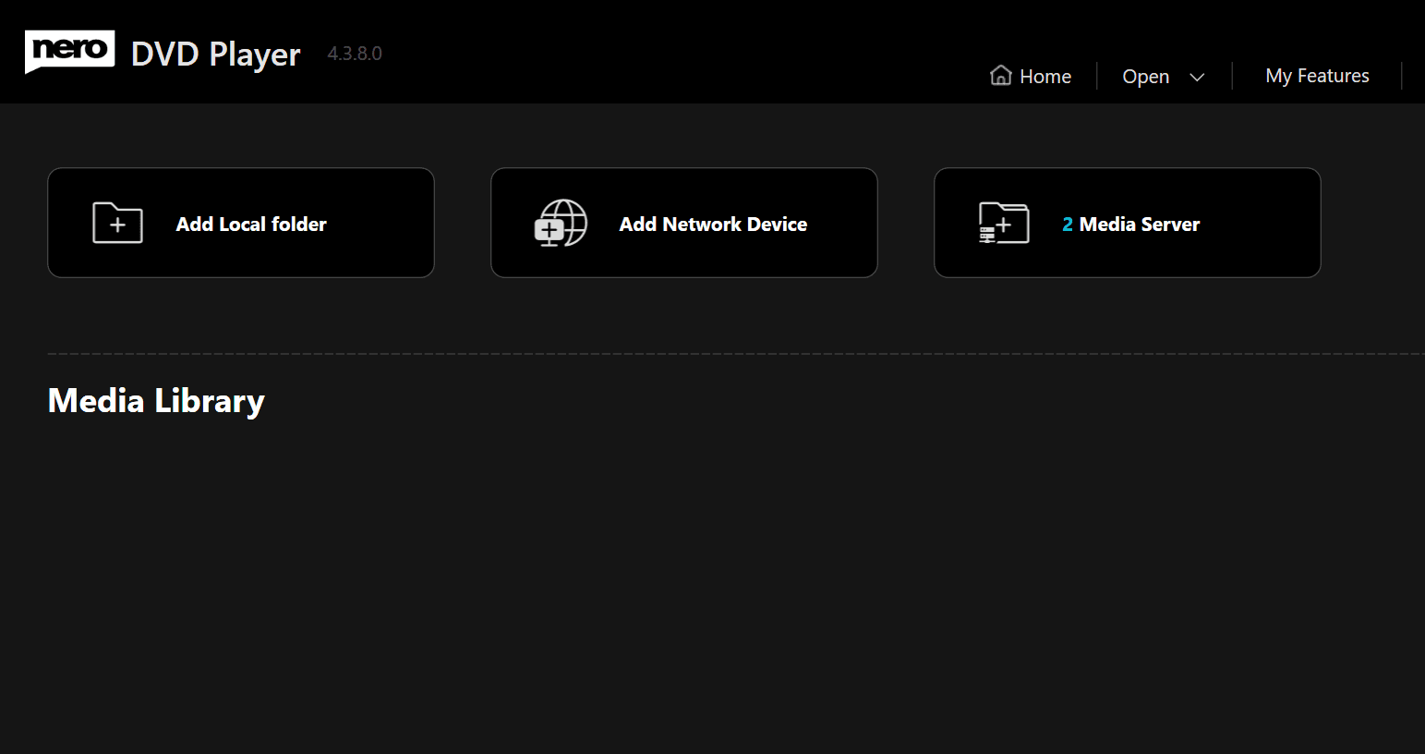Click the version number 4.3.8.0
Image resolution: width=1425 pixels, height=754 pixels.
[355, 54]
